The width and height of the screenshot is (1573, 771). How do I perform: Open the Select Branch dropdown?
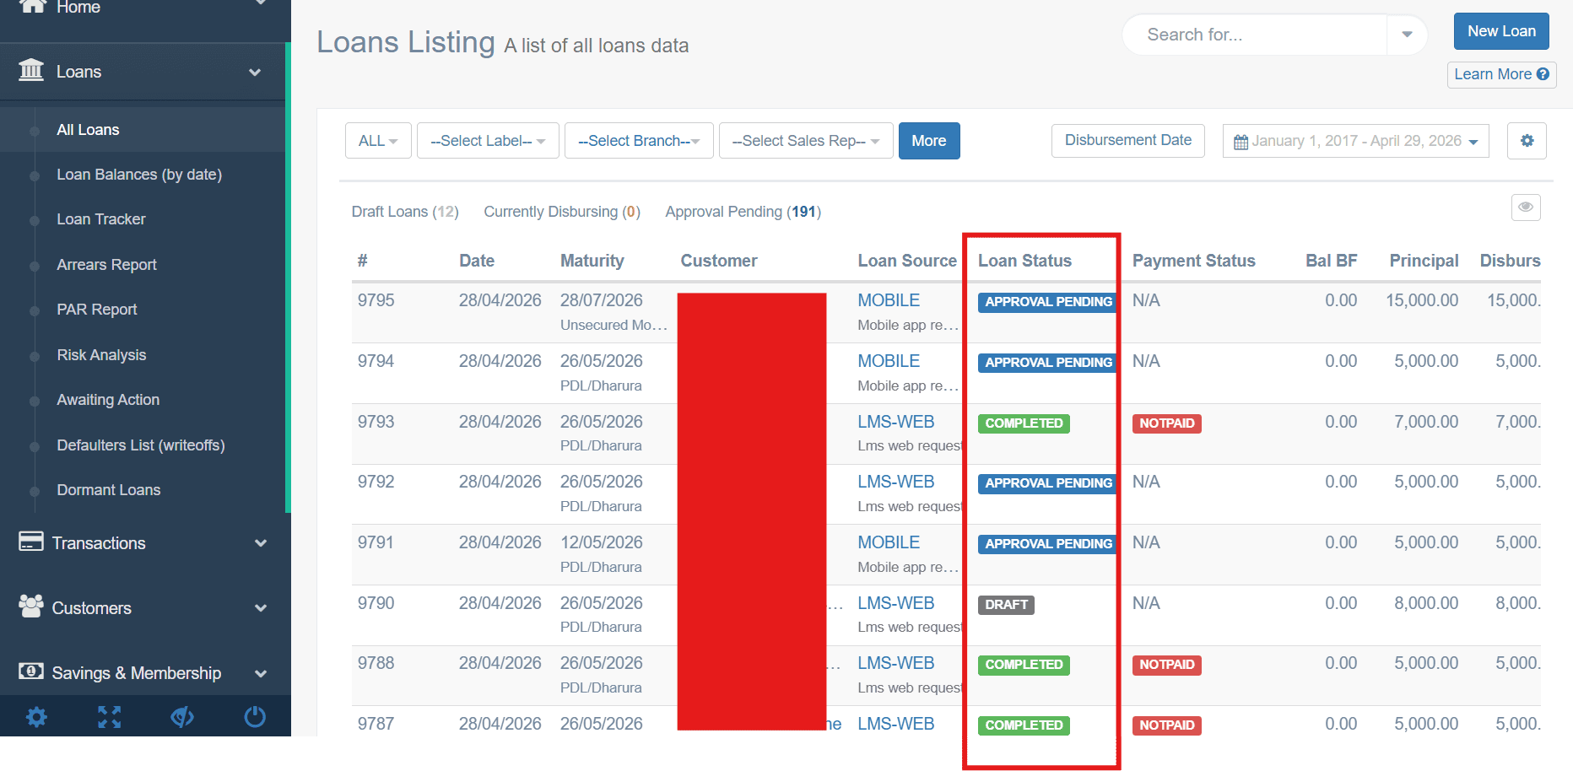(639, 141)
